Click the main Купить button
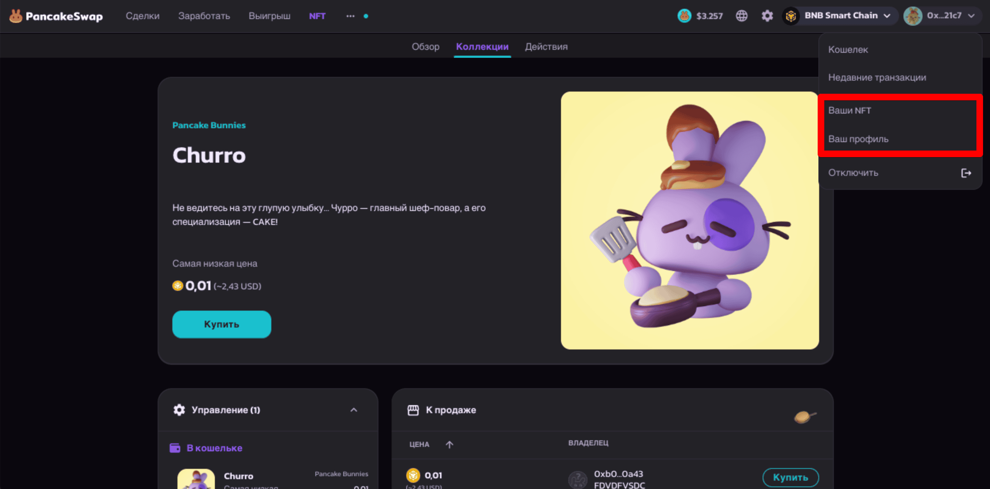 coord(222,324)
